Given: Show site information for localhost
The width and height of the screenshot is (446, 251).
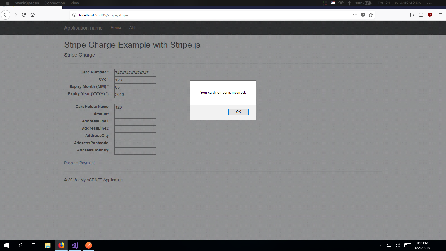Looking at the screenshot, I should coord(74,15).
